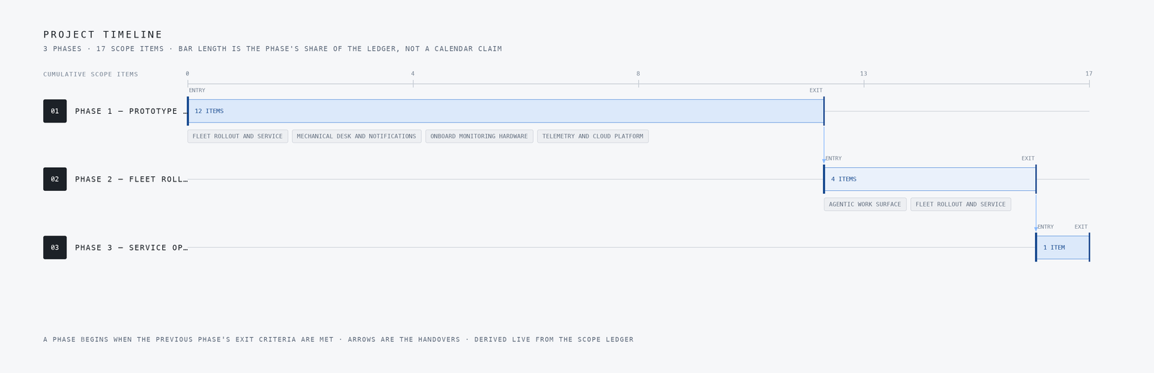This screenshot has width=1154, height=373.
Task: Click the Phase 1 — Prototype label
Action: 131,111
